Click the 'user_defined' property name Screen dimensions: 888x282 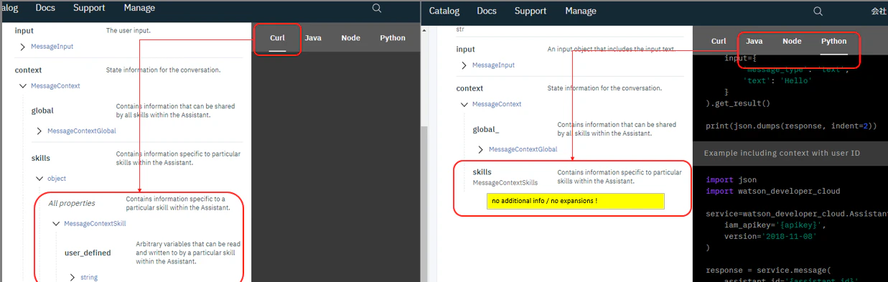(x=88, y=253)
